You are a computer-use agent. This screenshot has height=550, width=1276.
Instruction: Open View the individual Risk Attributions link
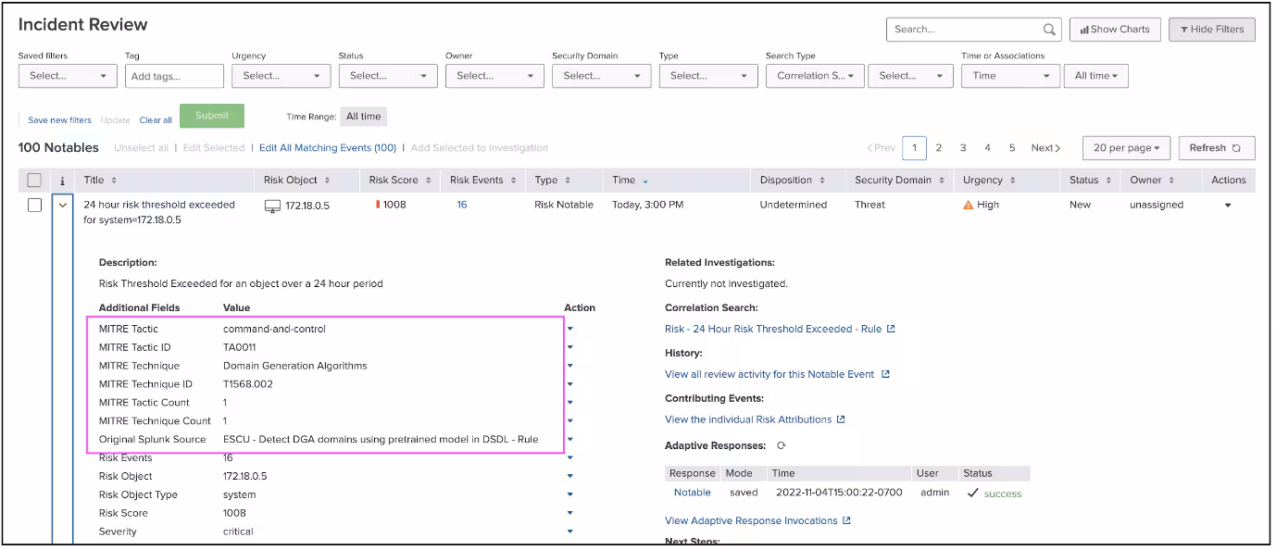point(748,419)
